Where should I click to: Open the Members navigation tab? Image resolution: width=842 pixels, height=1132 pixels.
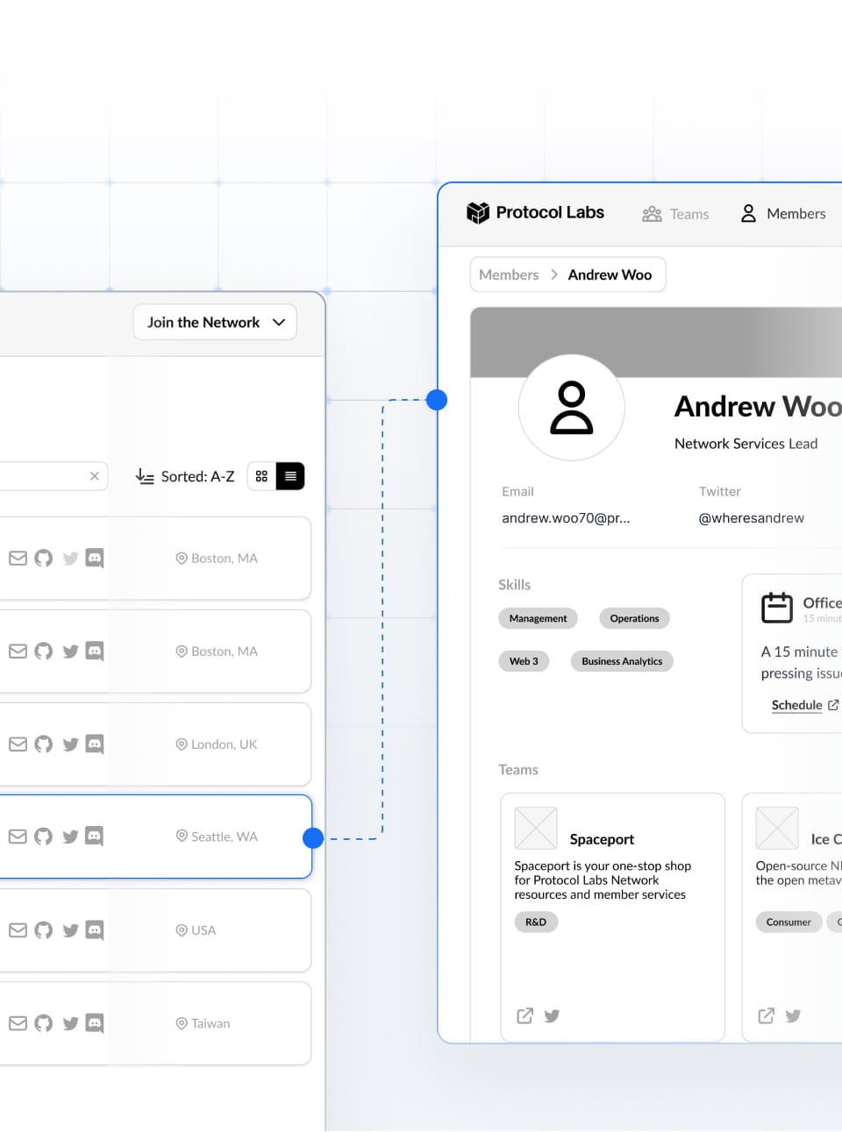click(783, 214)
